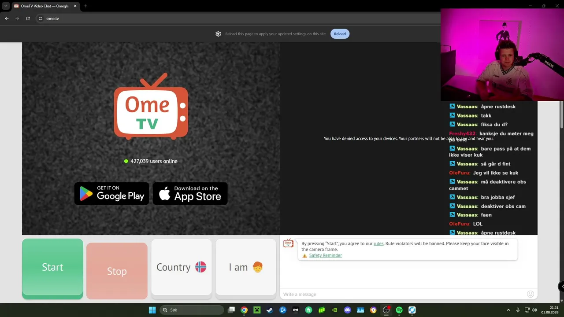Image resolution: width=564 pixels, height=317 pixels.
Task: Click the OleFuru "LOL" chat message
Action: pyautogui.click(x=466, y=224)
